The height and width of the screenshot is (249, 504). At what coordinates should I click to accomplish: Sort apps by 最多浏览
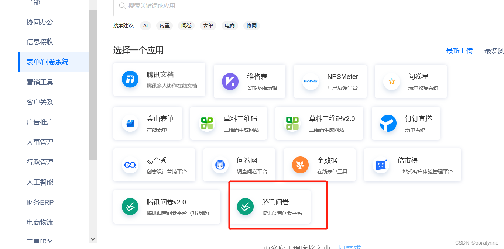tap(494, 51)
